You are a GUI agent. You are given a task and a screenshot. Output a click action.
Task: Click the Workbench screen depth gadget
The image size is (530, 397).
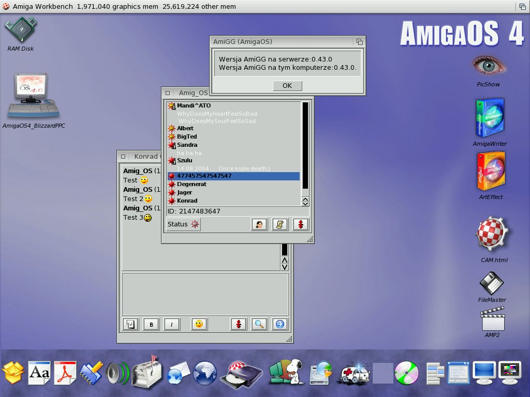(523, 6)
